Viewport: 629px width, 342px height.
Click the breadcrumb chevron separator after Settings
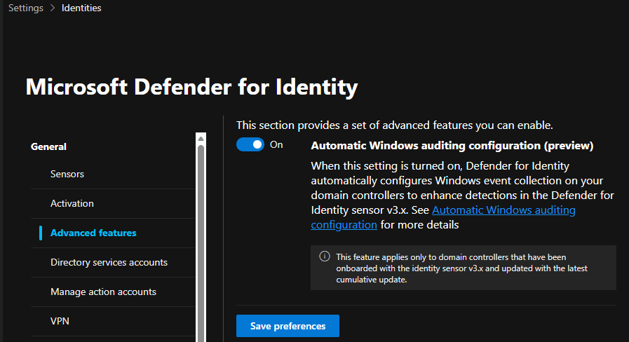tap(53, 8)
